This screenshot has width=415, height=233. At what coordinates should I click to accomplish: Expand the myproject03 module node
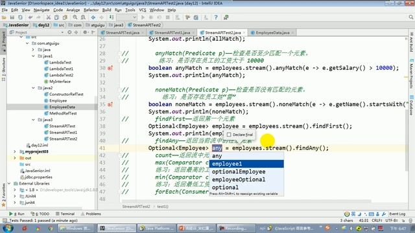tap(15, 151)
